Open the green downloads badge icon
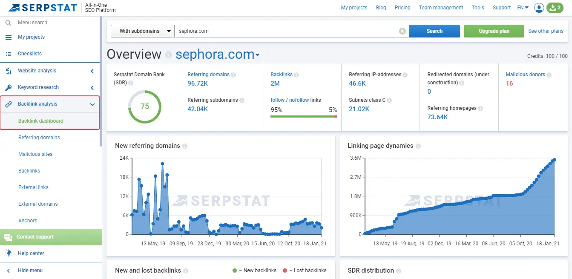572x279 pixels. click(x=555, y=8)
